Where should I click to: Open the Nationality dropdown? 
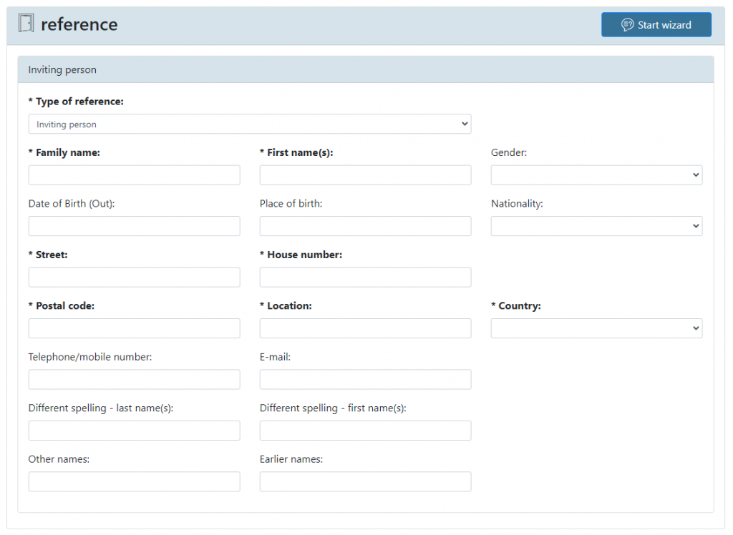coord(596,226)
